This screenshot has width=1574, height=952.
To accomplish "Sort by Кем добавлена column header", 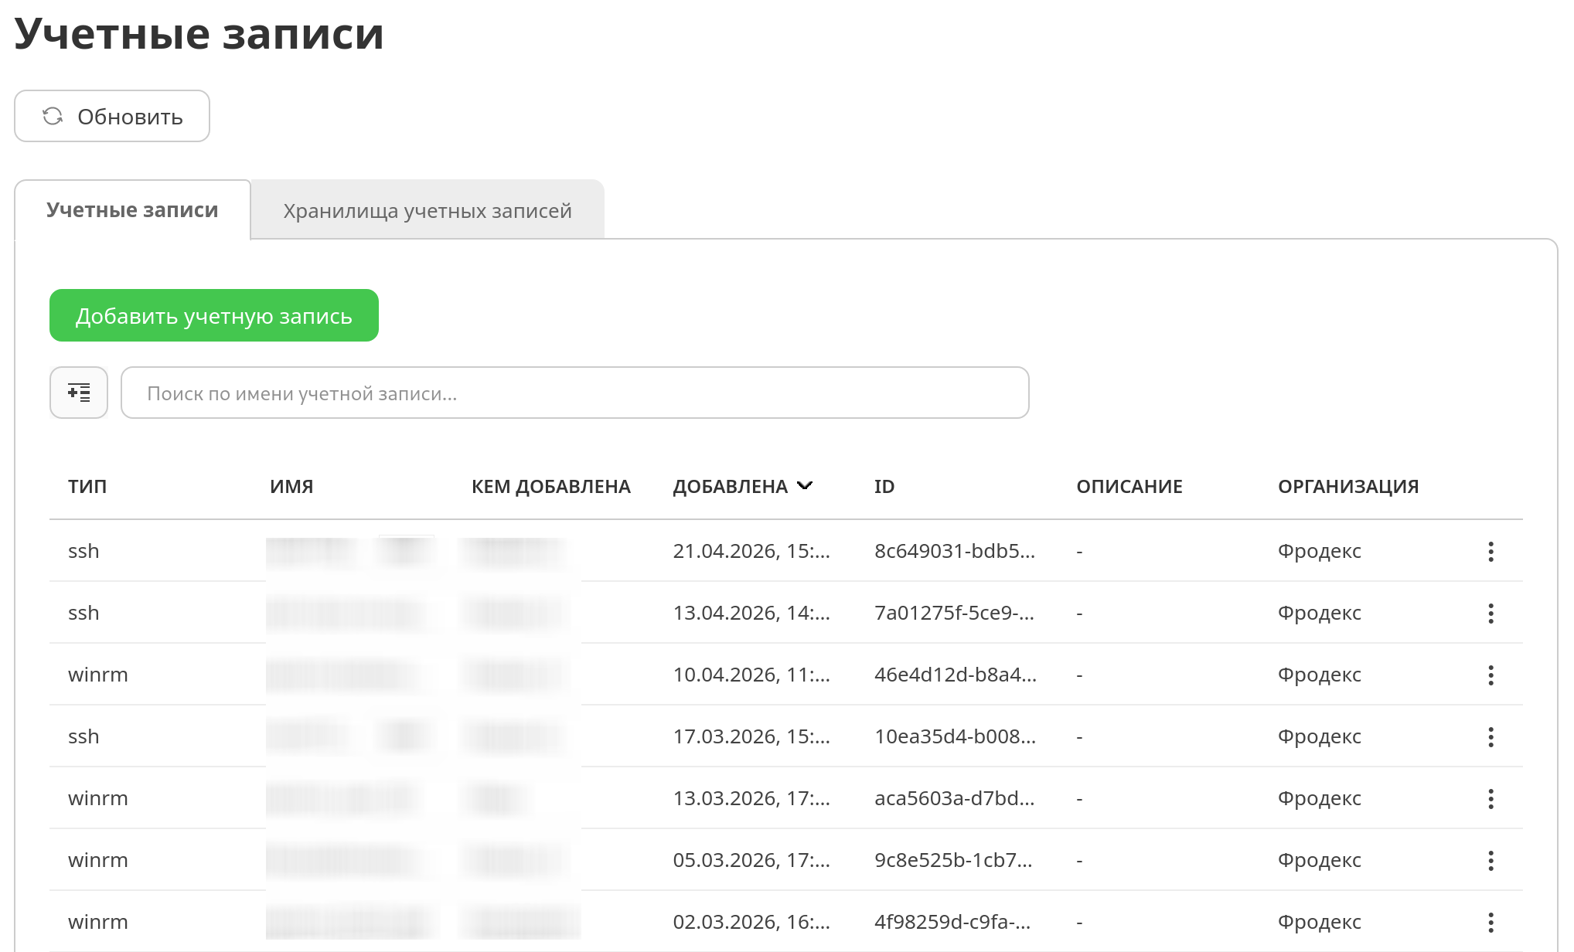I will tap(551, 486).
